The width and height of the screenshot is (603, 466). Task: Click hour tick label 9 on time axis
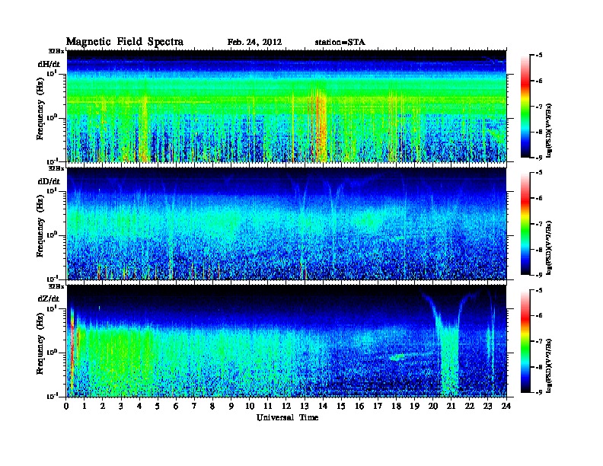click(x=231, y=407)
